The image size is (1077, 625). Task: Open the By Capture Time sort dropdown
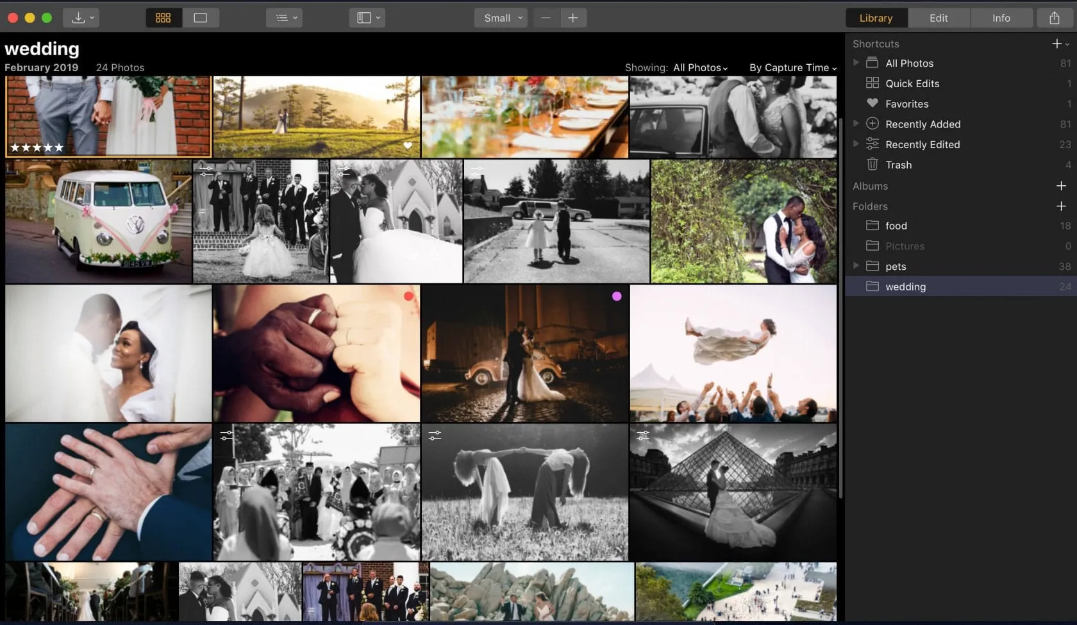pos(792,68)
